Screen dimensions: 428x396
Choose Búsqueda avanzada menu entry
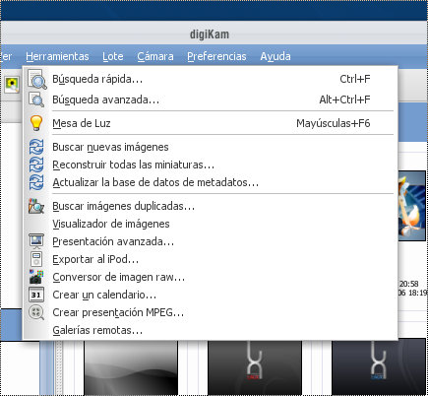pyautogui.click(x=210, y=99)
